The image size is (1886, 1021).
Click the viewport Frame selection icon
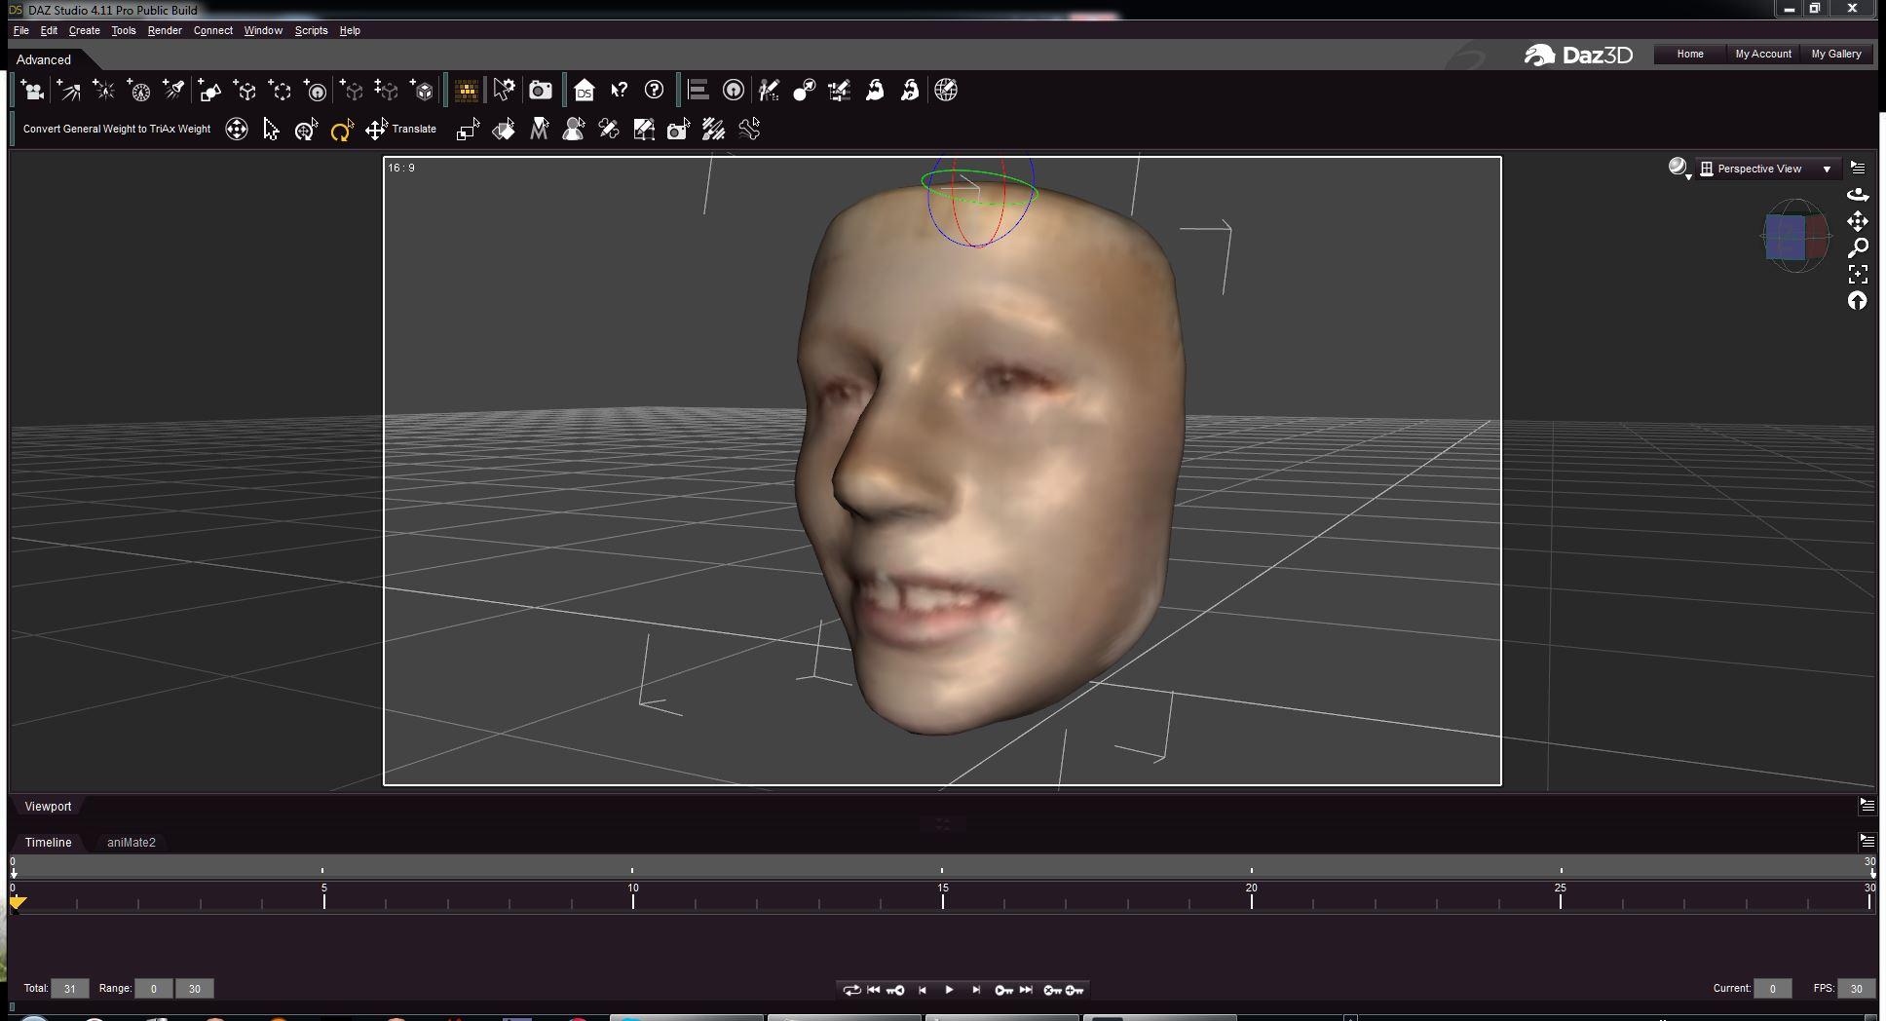tap(1858, 274)
